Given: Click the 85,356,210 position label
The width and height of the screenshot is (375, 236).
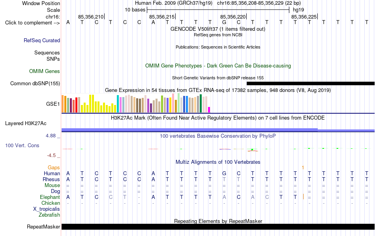Looking at the screenshot, I should [91, 17].
